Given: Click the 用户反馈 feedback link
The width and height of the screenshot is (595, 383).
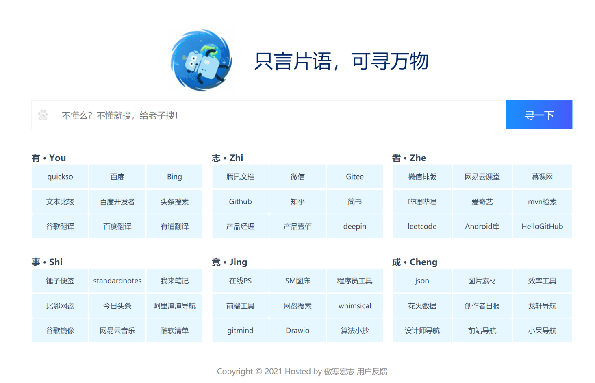Looking at the screenshot, I should (372, 372).
